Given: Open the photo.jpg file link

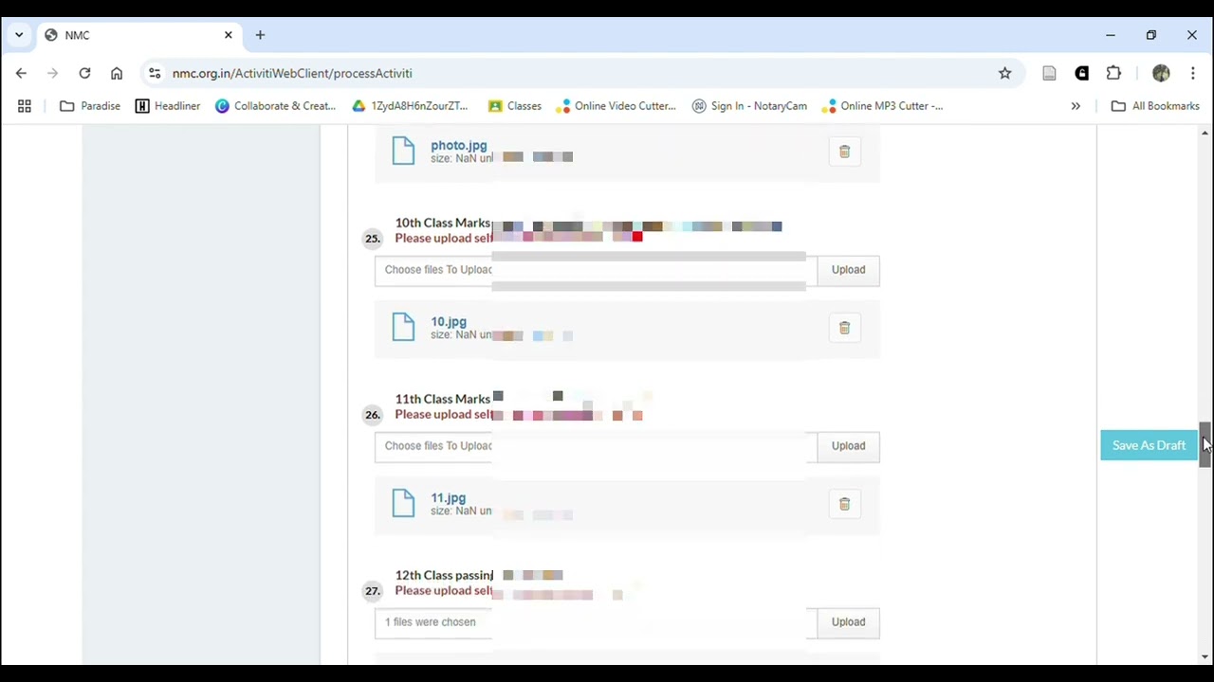Looking at the screenshot, I should click(x=458, y=146).
